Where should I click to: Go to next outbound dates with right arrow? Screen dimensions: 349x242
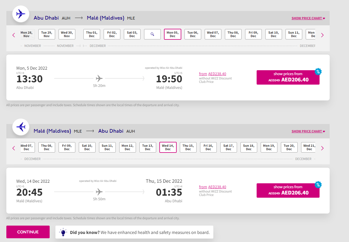pos(322,35)
